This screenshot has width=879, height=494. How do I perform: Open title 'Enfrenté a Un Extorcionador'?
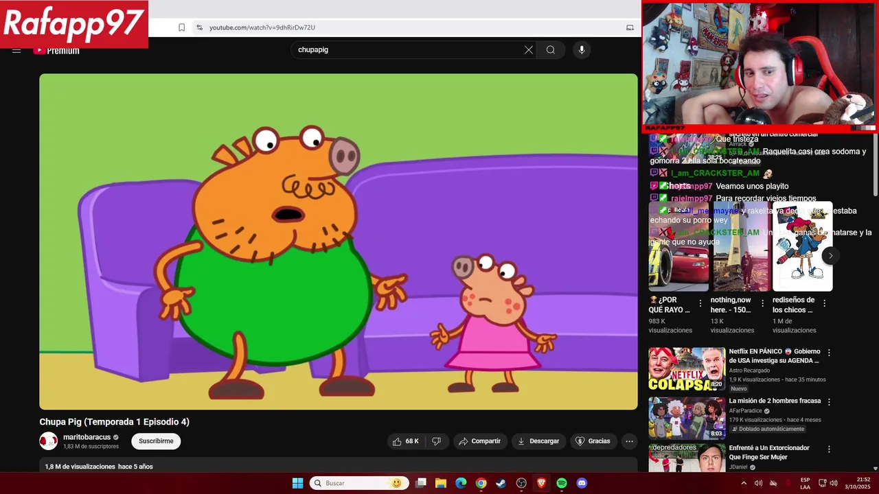(x=769, y=452)
